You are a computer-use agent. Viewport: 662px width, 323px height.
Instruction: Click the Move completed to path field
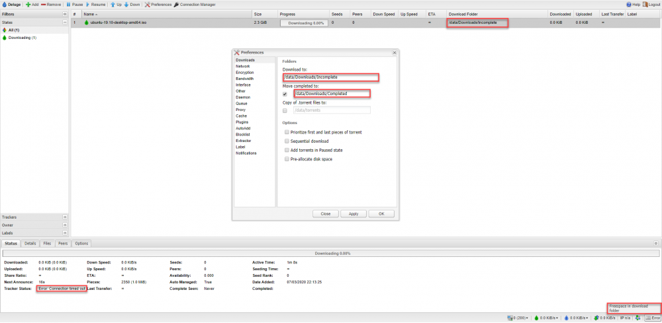pyautogui.click(x=332, y=94)
